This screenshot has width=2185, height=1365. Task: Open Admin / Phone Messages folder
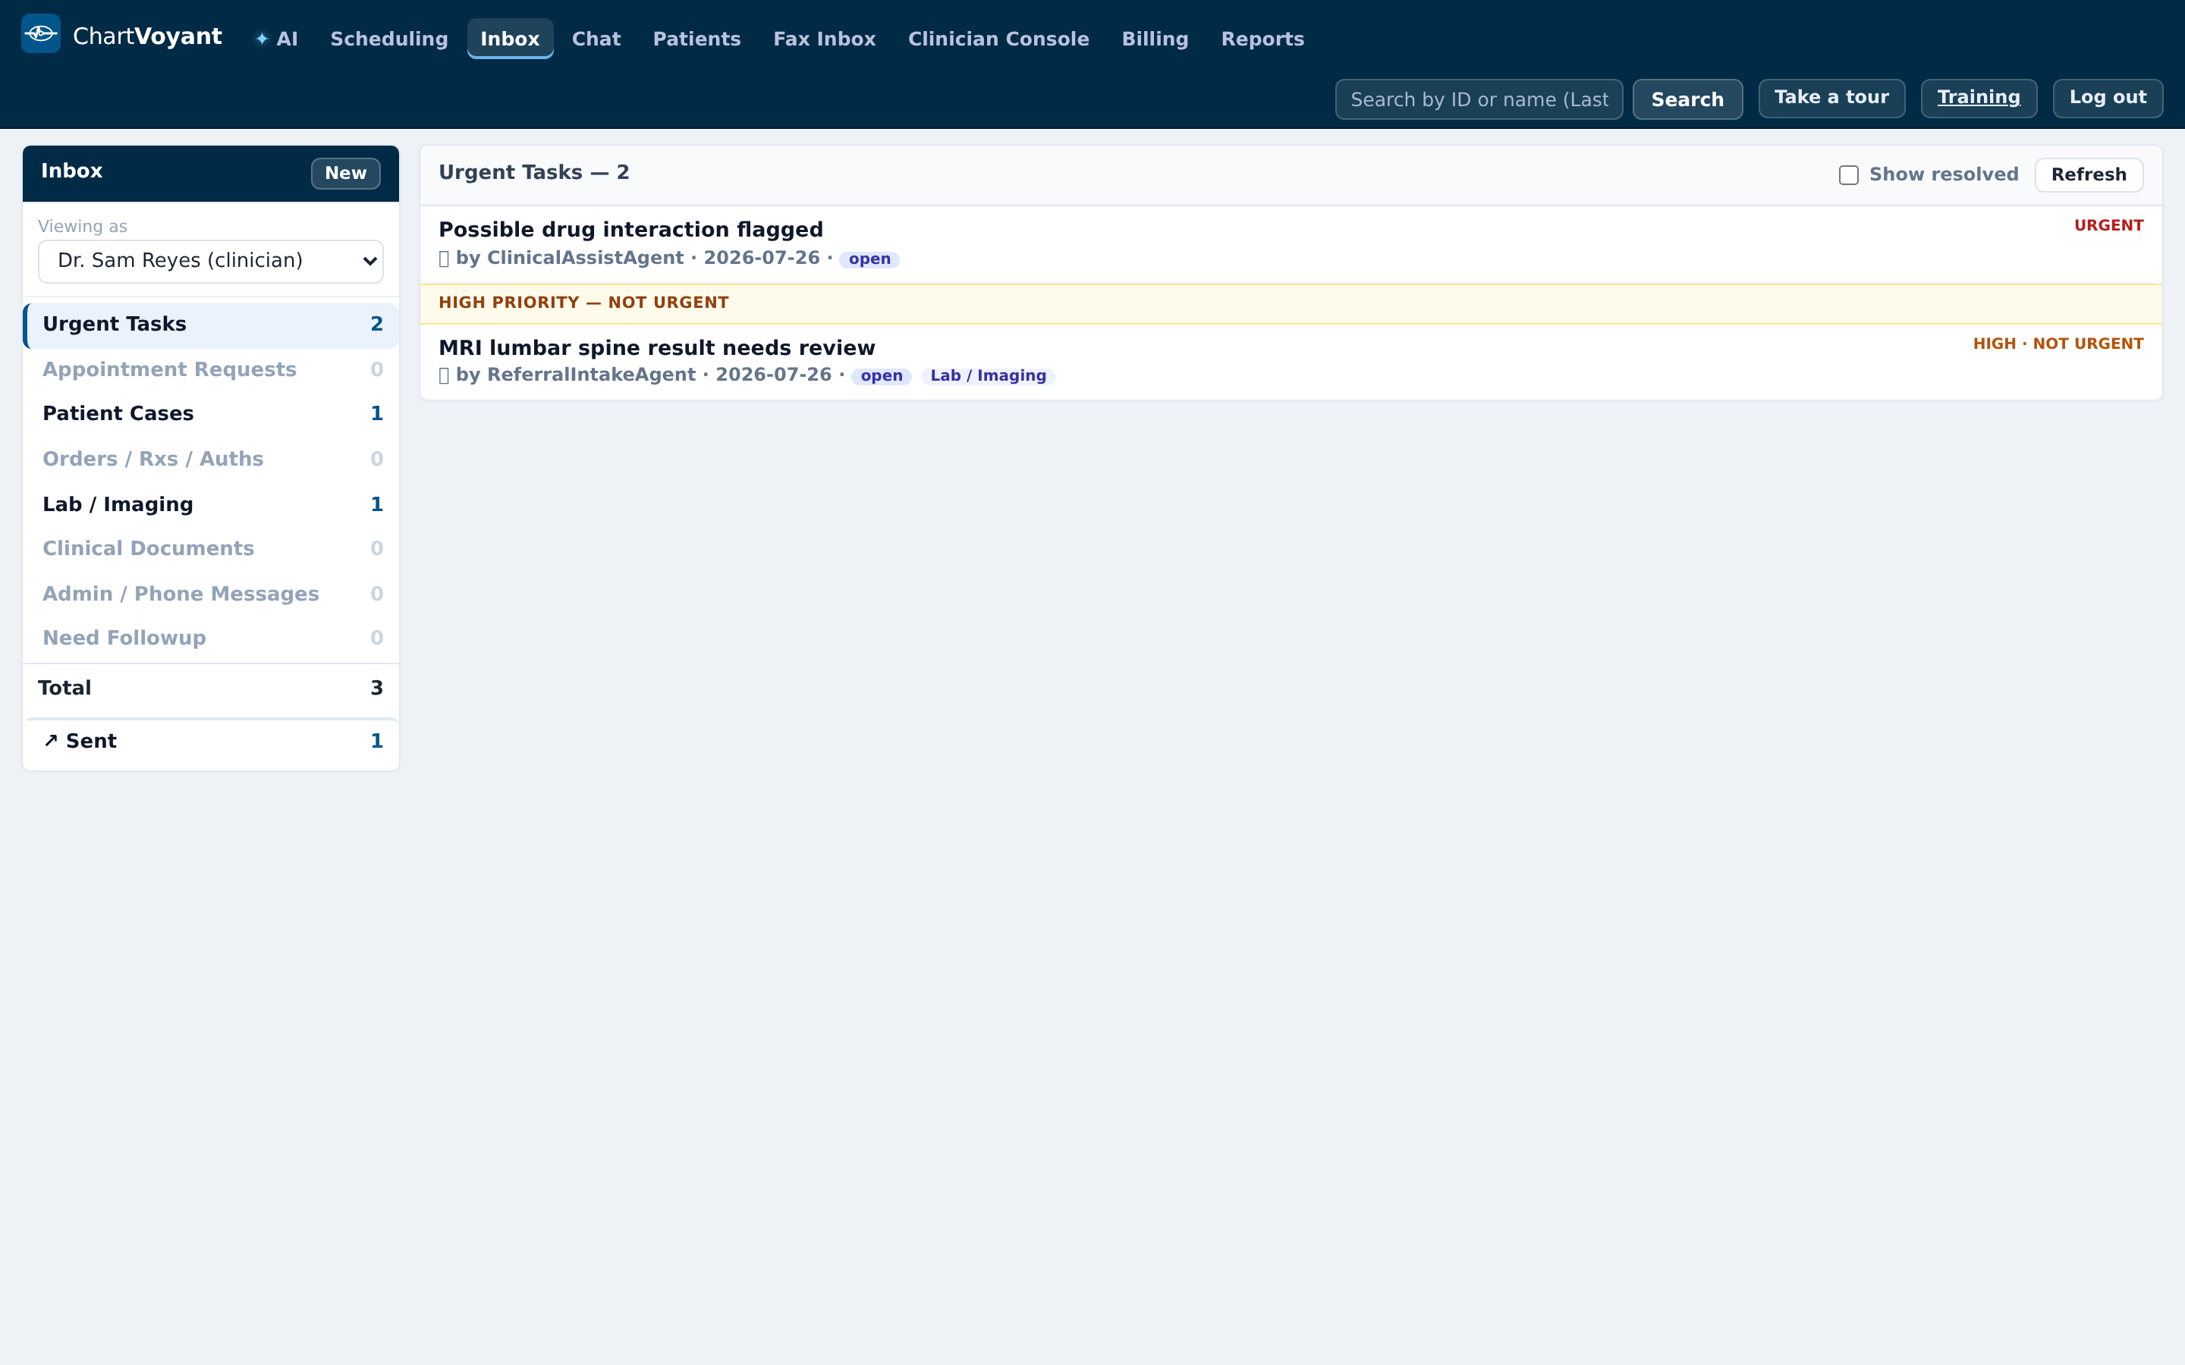210,594
